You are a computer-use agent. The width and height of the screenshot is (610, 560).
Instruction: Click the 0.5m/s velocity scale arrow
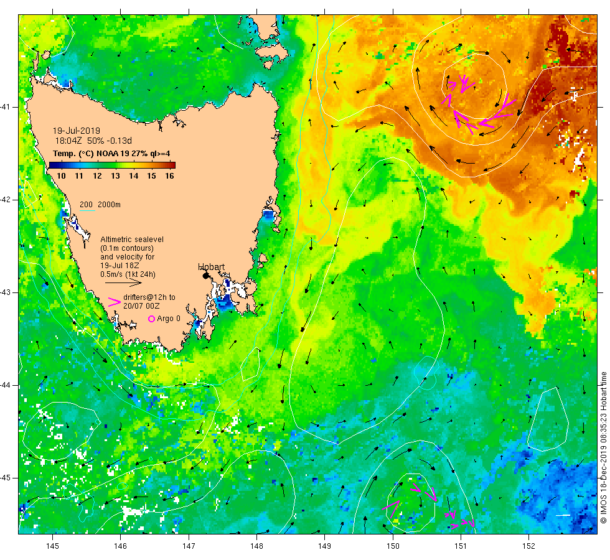pos(123,282)
